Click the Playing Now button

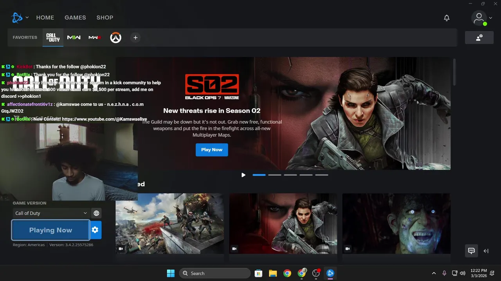pos(50,230)
